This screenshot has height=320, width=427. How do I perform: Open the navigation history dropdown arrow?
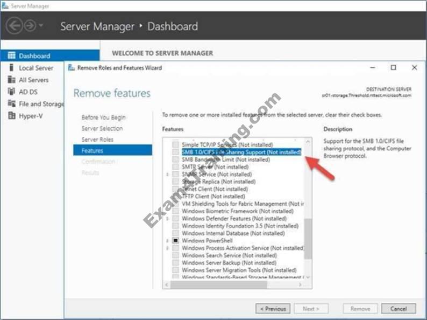tap(41, 26)
